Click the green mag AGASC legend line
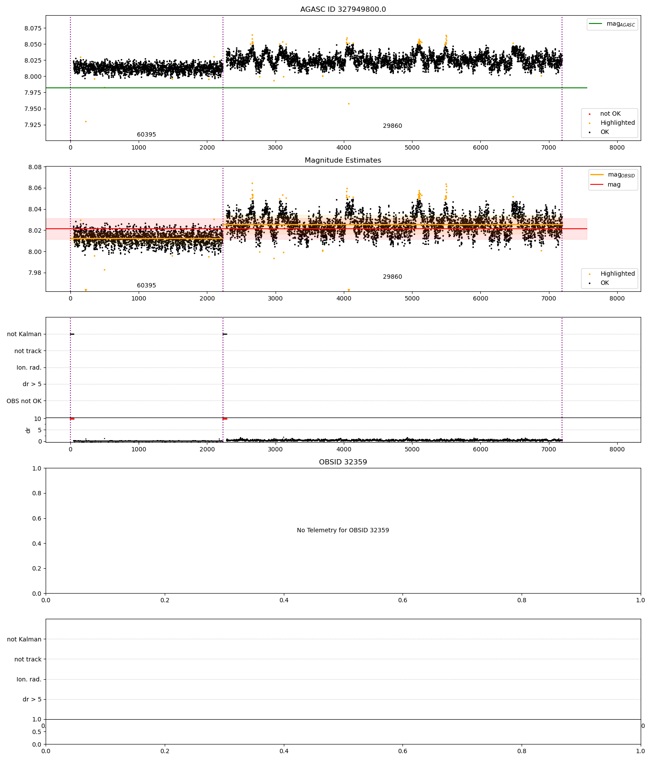The height and width of the screenshot is (761, 652). coord(596,24)
